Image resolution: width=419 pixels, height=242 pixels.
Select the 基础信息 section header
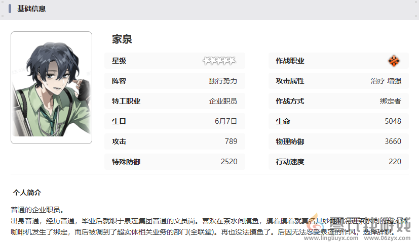[x=31, y=9]
